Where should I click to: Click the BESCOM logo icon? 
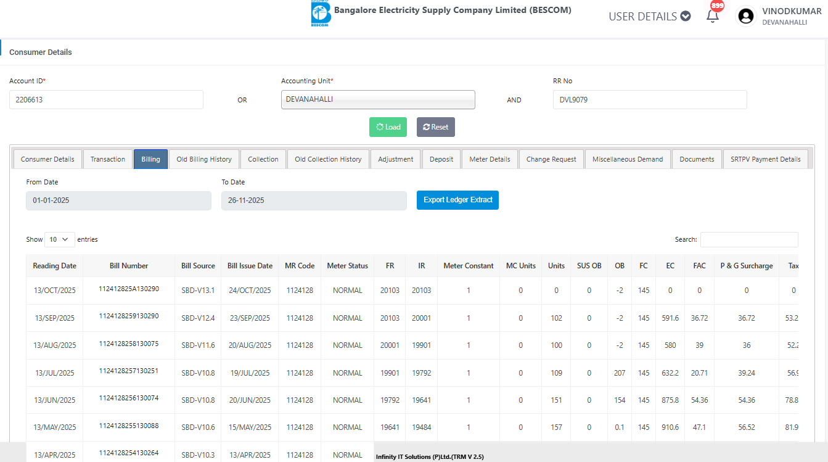[321, 14]
